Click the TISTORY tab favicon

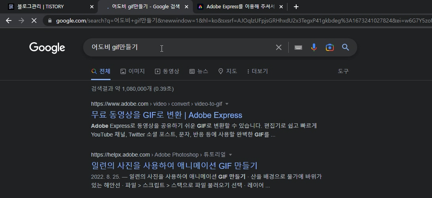(x=11, y=7)
